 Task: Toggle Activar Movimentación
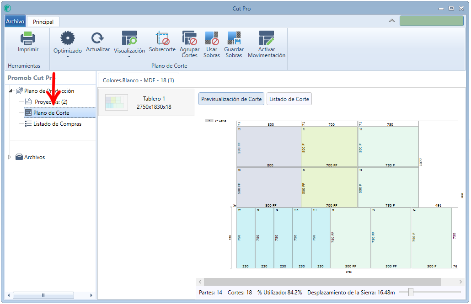(x=267, y=38)
